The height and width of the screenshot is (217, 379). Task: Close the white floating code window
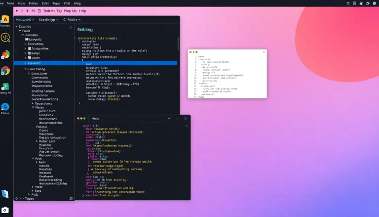tap(264, 52)
